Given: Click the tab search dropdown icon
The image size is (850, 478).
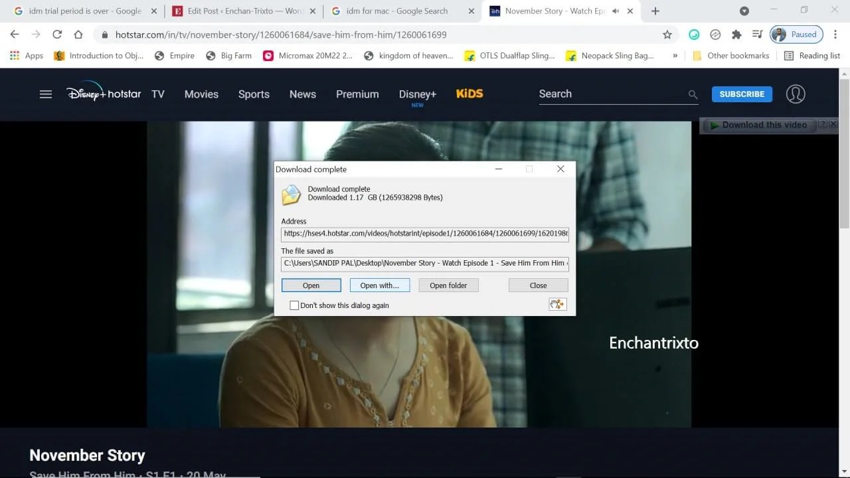Looking at the screenshot, I should [744, 11].
